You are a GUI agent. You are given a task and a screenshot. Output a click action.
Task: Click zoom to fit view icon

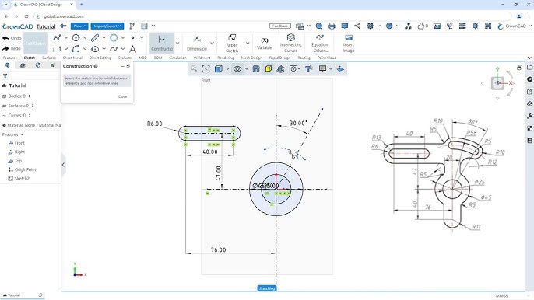point(206,69)
